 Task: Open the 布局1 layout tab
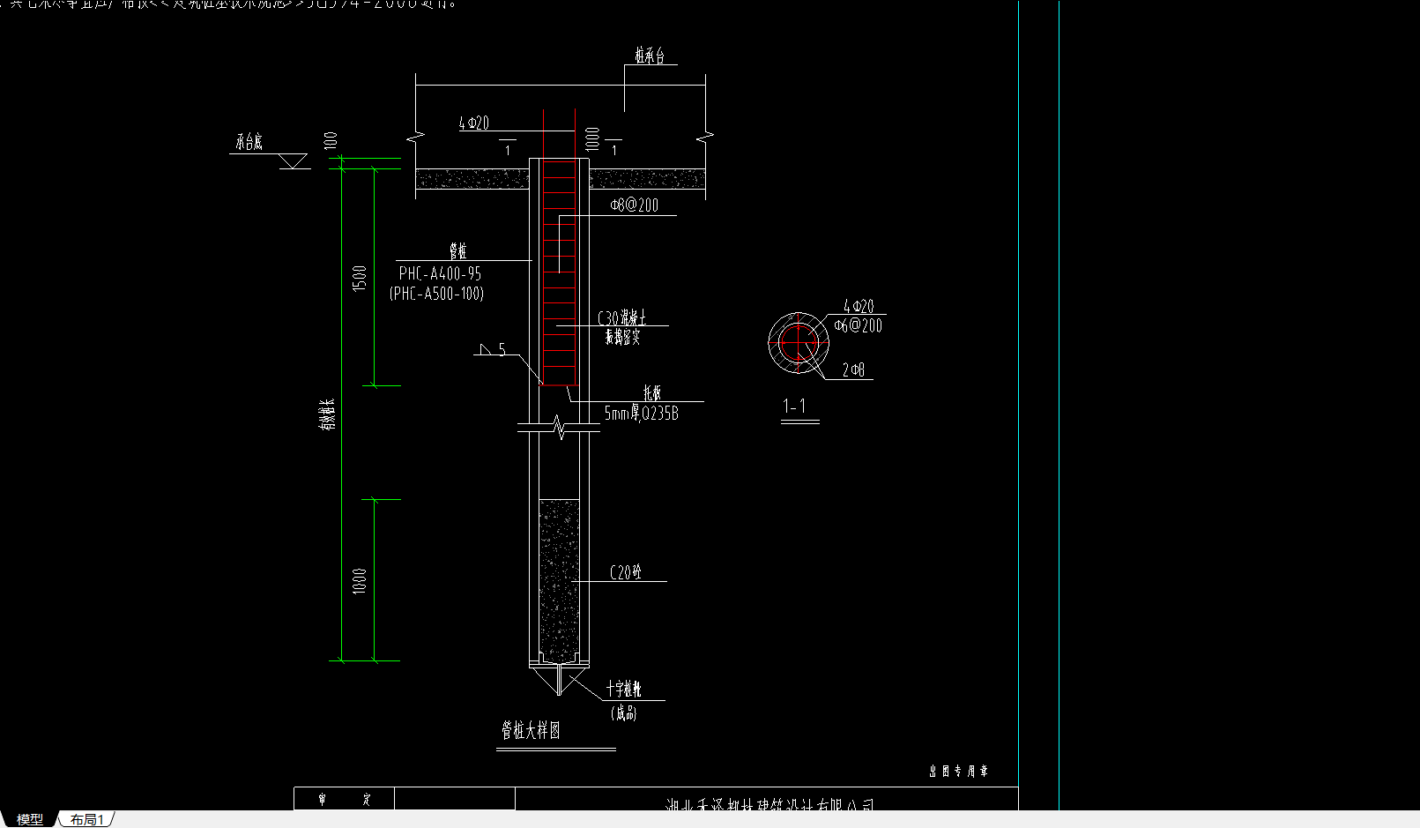[87, 820]
